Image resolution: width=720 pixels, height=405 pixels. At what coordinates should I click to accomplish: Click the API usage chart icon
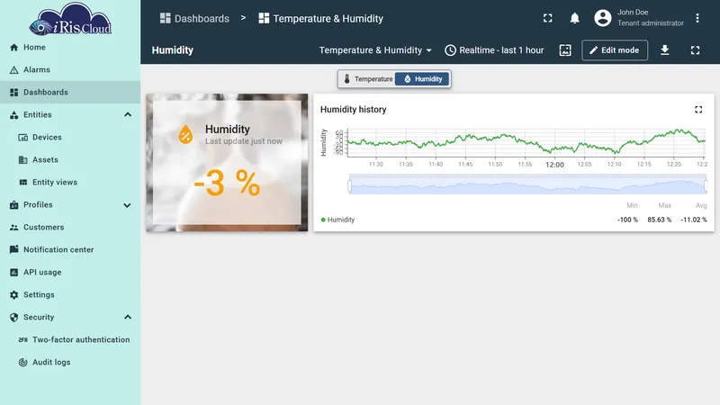click(x=13, y=273)
